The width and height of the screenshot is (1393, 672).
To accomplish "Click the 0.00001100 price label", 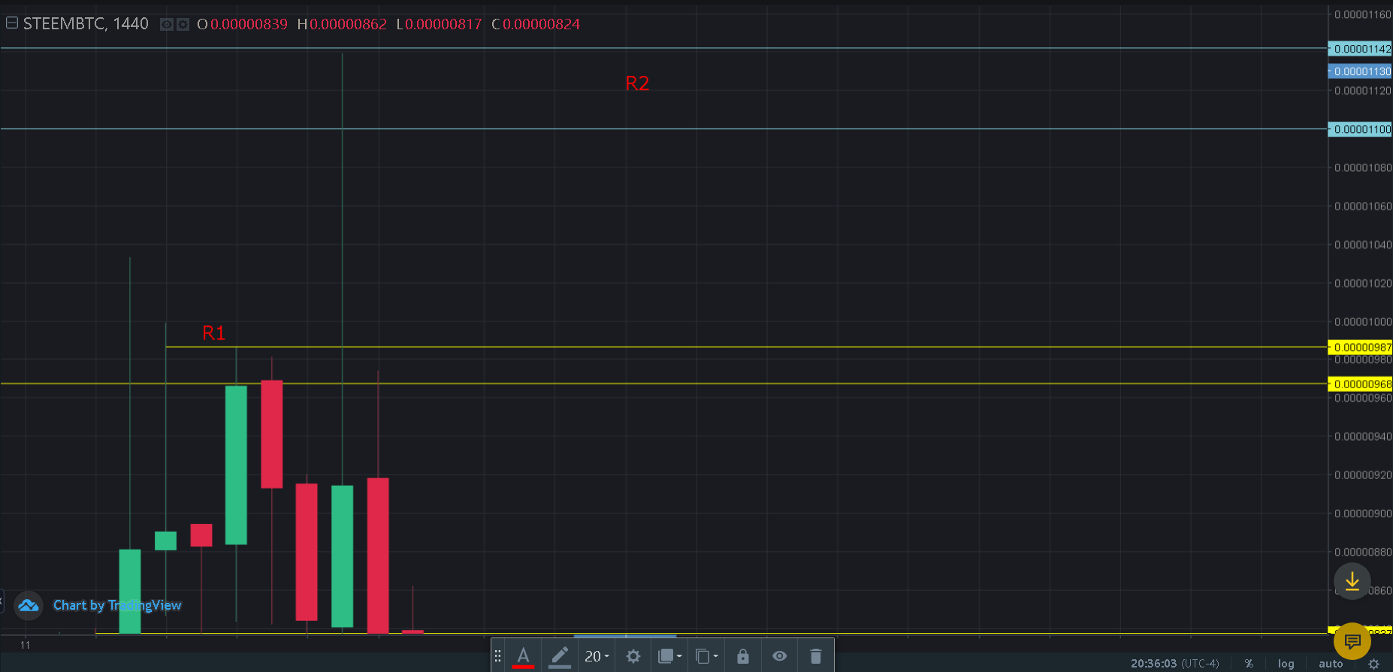I will tap(1361, 129).
